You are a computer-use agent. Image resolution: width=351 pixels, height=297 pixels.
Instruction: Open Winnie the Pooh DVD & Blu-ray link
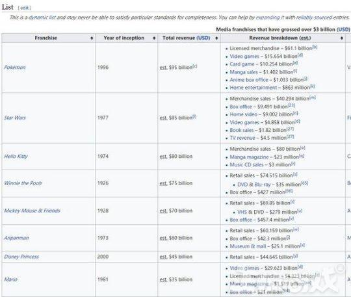click(254, 185)
